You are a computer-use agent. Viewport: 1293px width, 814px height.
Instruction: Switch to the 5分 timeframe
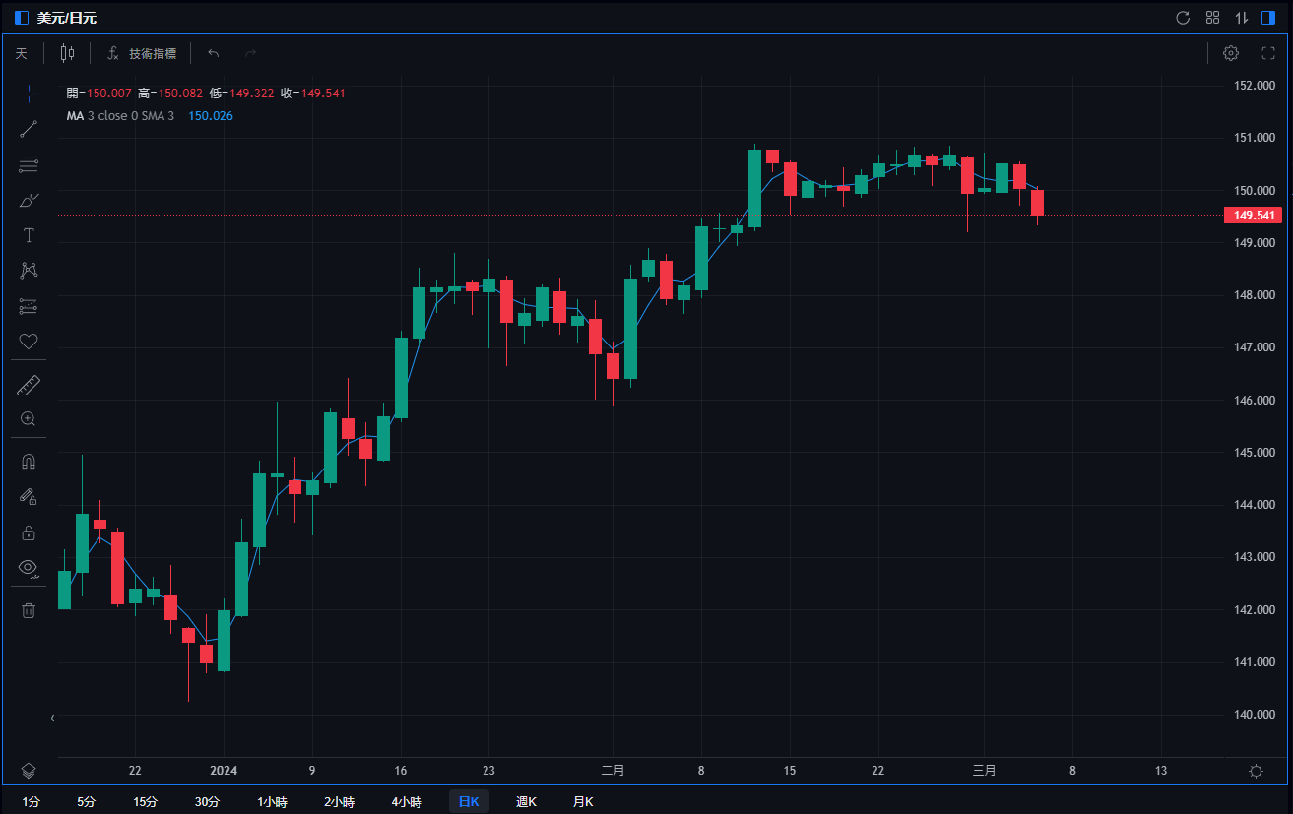point(87,802)
